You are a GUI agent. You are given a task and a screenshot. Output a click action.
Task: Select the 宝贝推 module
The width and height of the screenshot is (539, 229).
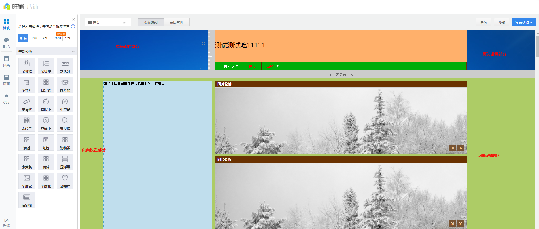coord(27,66)
